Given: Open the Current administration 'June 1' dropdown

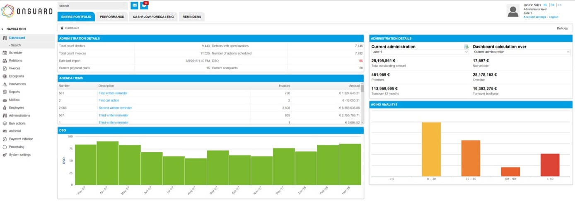Looking at the screenshot, I should tap(420, 52).
